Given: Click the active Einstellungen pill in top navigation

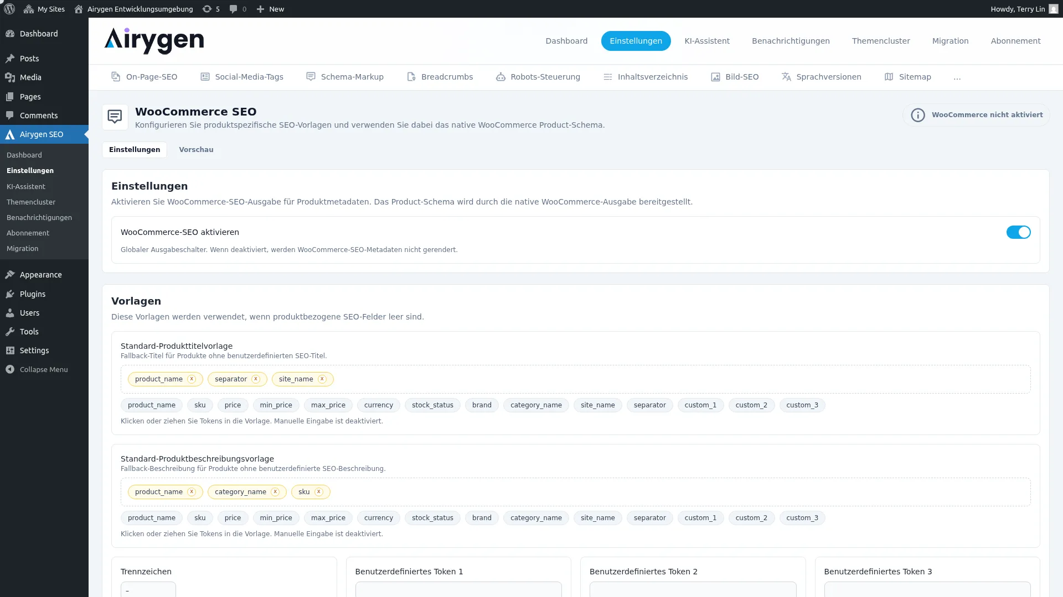Looking at the screenshot, I should (x=636, y=41).
